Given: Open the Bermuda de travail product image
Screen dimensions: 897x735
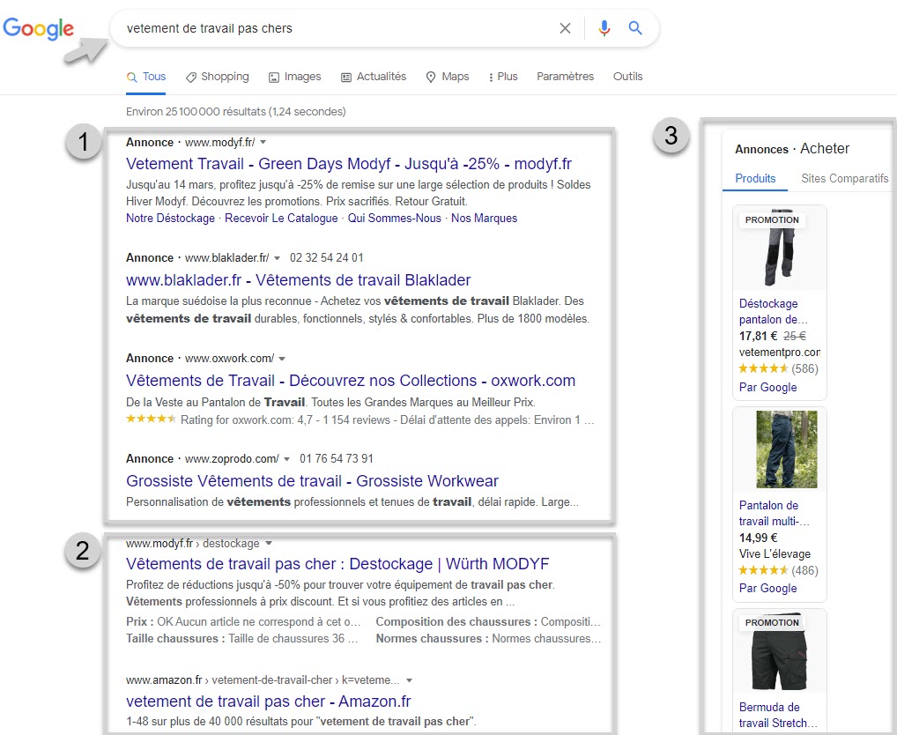Looking at the screenshot, I should point(779,653).
